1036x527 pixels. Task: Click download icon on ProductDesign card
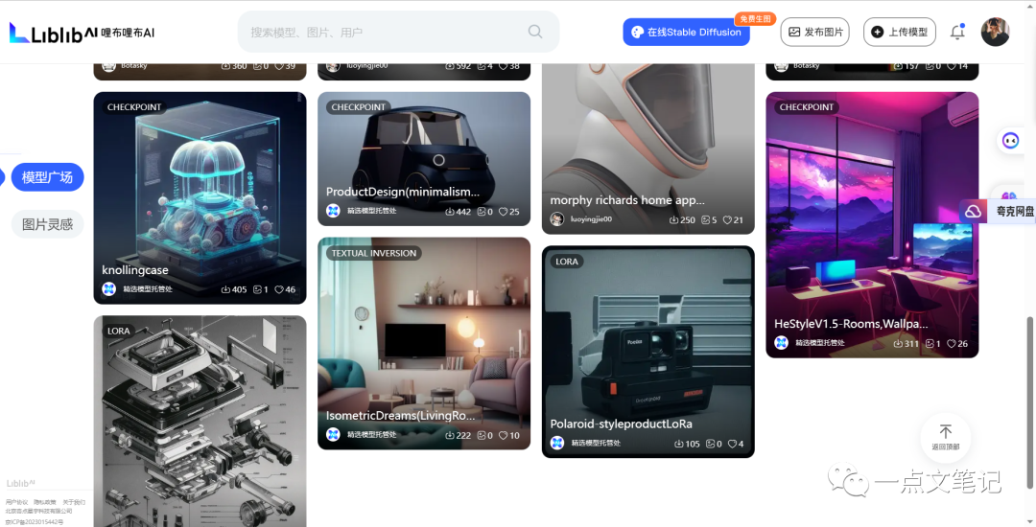[x=449, y=212]
